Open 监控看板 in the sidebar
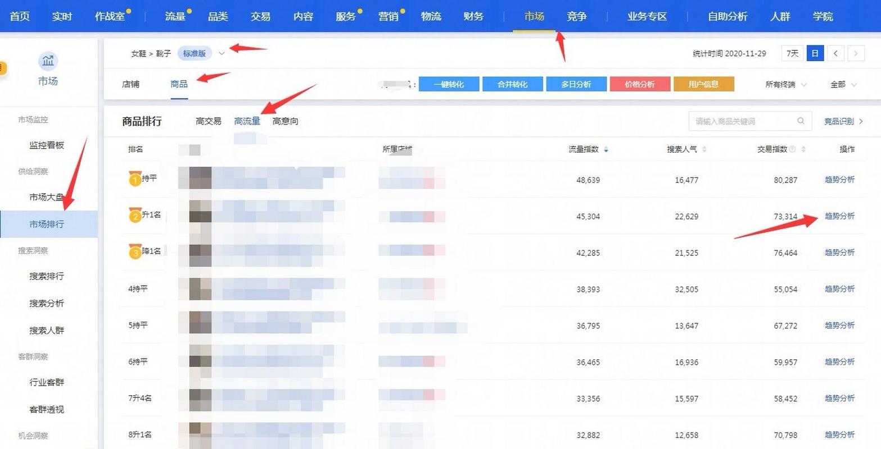The image size is (881, 449). (x=47, y=145)
